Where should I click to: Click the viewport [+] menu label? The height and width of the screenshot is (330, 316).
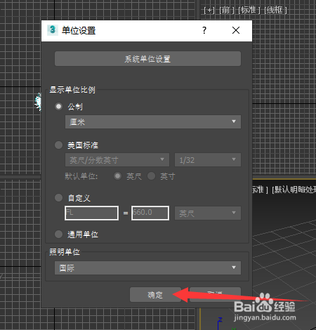click(x=209, y=10)
